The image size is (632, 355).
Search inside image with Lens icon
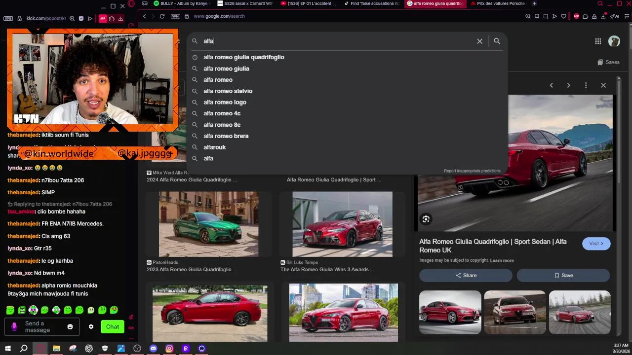pos(426,219)
